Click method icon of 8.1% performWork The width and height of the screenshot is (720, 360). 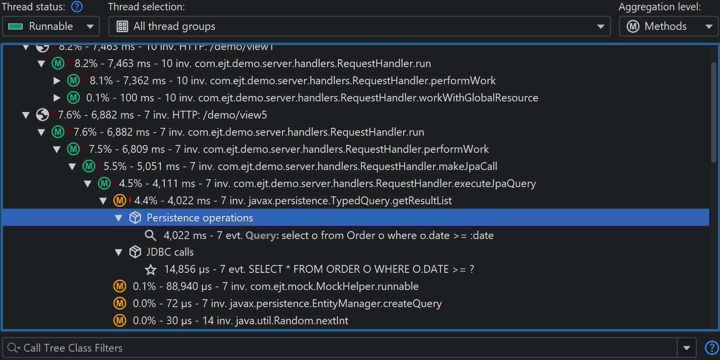[x=74, y=81]
